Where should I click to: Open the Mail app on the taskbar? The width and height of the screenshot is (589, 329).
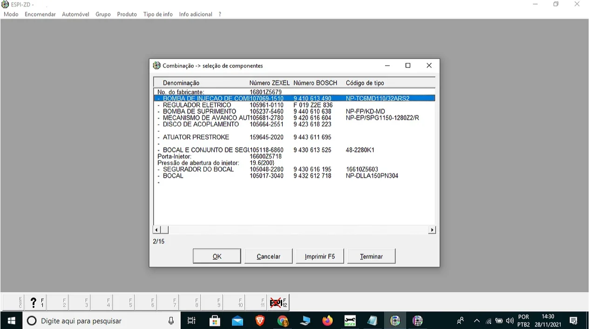(237, 321)
